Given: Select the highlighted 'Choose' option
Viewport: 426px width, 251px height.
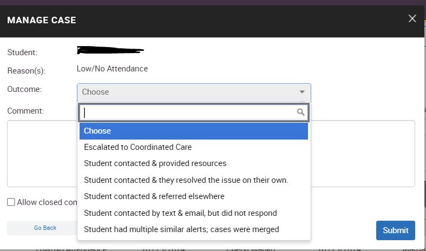Looking at the screenshot, I should pos(193,131).
